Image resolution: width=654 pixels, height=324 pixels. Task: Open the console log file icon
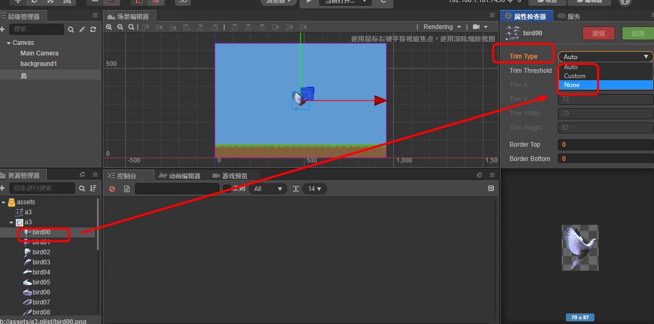(x=127, y=189)
